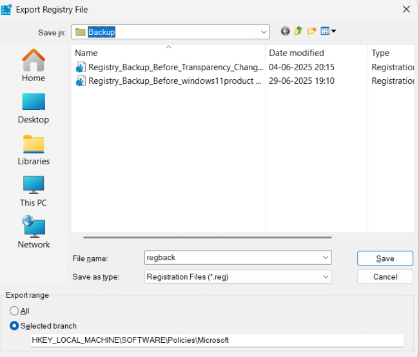Click the Registry Editor title bar icon
This screenshot has width=419, height=357.
(6, 10)
